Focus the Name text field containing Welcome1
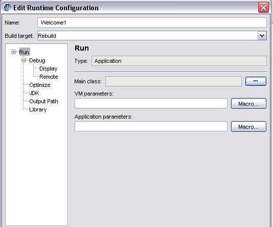The image size is (273, 227). (x=152, y=22)
